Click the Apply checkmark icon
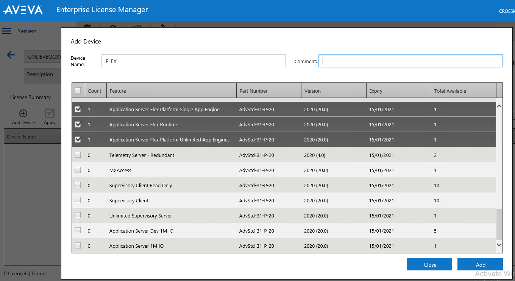The width and height of the screenshot is (515, 281). (50, 113)
